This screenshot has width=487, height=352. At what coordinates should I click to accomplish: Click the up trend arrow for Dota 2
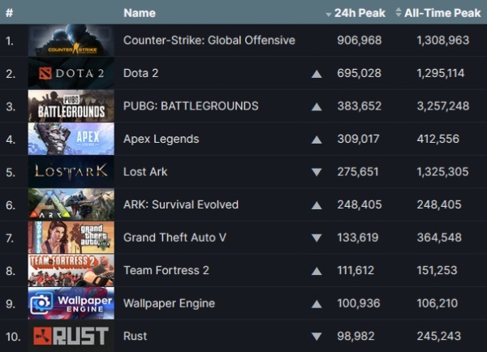[317, 74]
